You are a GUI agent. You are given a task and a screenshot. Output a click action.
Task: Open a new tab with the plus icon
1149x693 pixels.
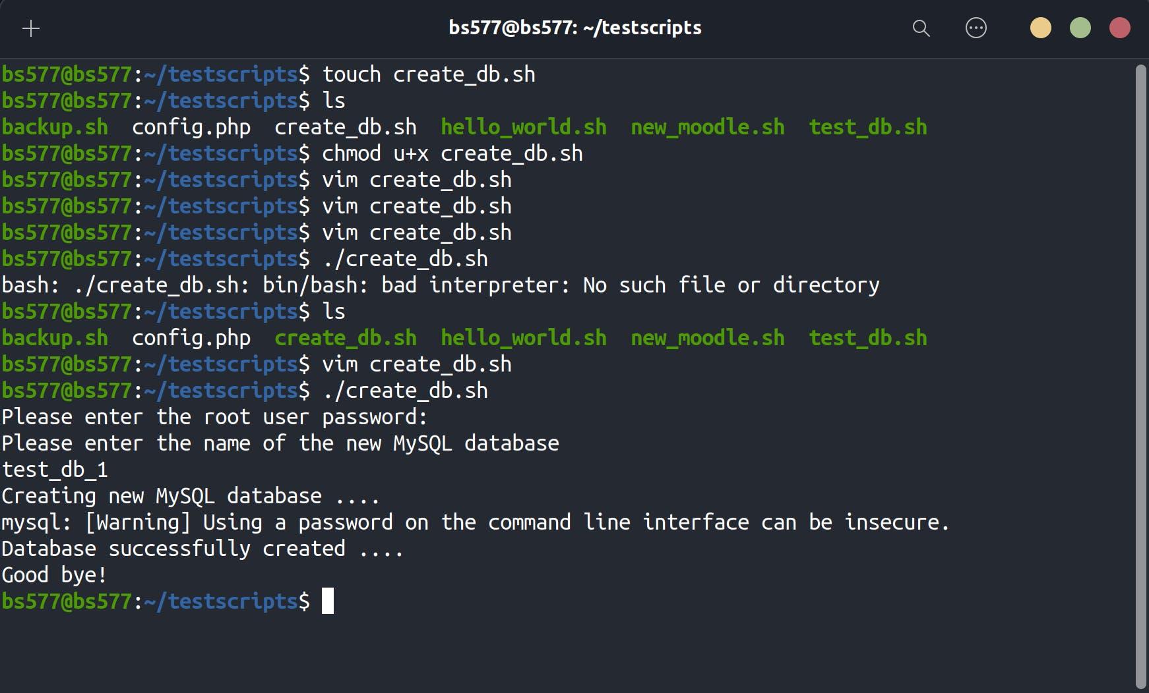tap(31, 28)
